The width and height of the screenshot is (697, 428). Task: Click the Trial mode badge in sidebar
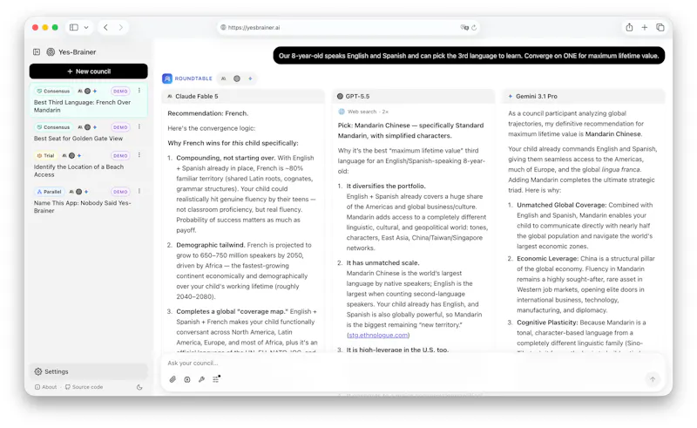click(x=46, y=156)
